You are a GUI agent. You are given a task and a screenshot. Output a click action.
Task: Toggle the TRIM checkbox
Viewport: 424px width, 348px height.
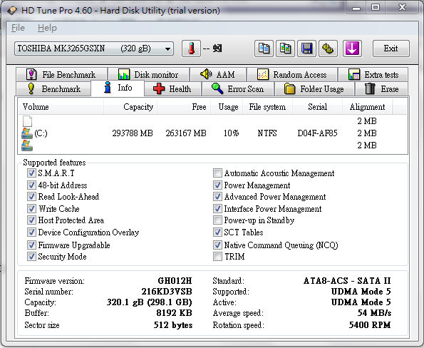[217, 256]
